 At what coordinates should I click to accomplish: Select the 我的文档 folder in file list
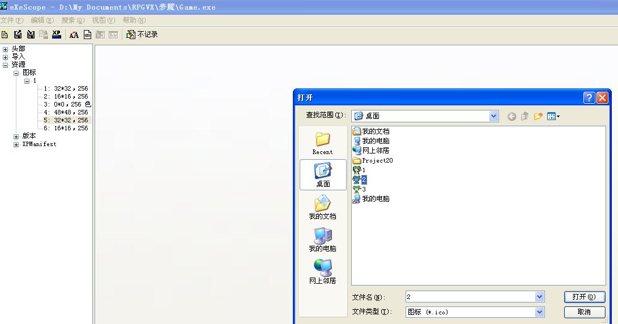371,131
